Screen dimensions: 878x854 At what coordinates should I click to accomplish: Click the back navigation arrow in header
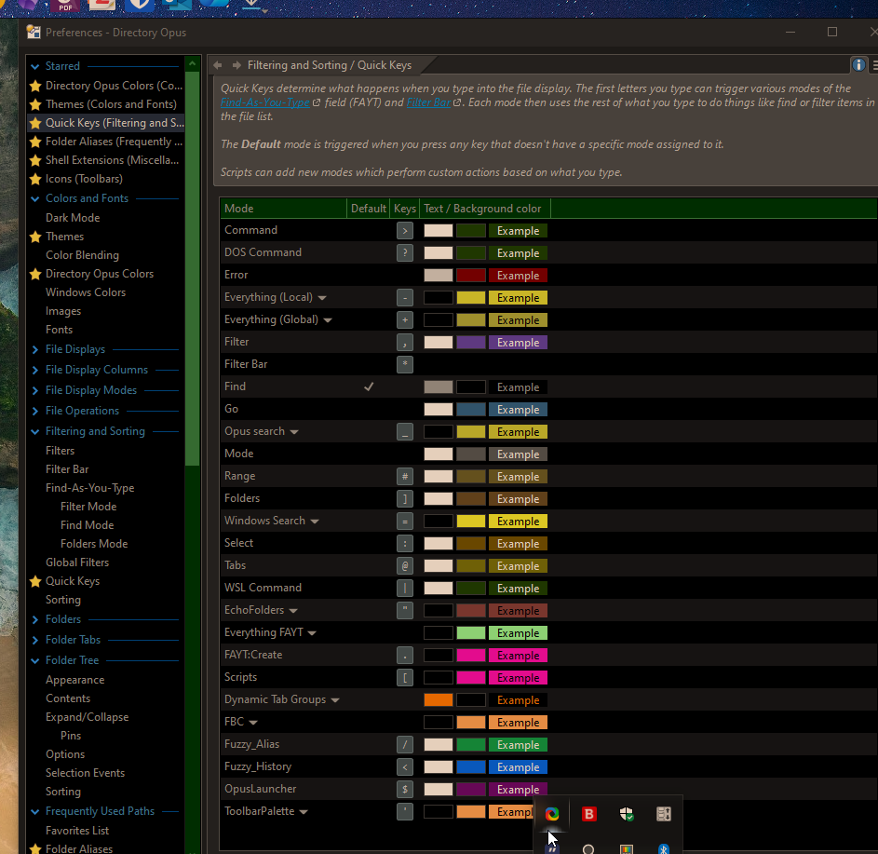click(x=217, y=65)
